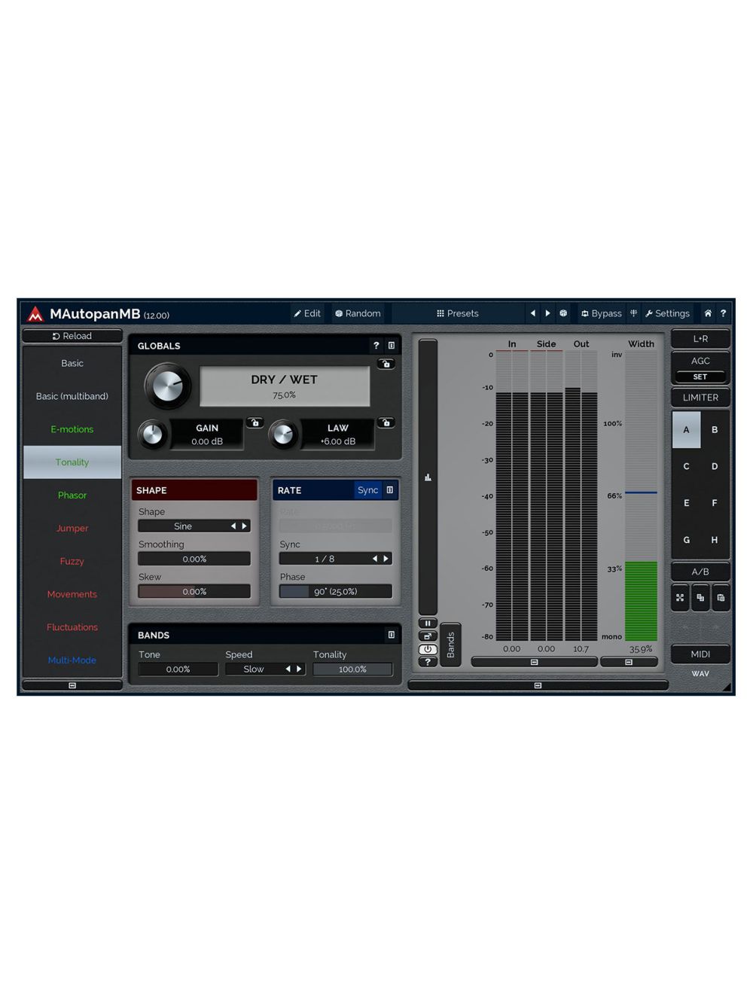Select next Shape with right arrow
This screenshot has height=994, width=753.
[244, 526]
